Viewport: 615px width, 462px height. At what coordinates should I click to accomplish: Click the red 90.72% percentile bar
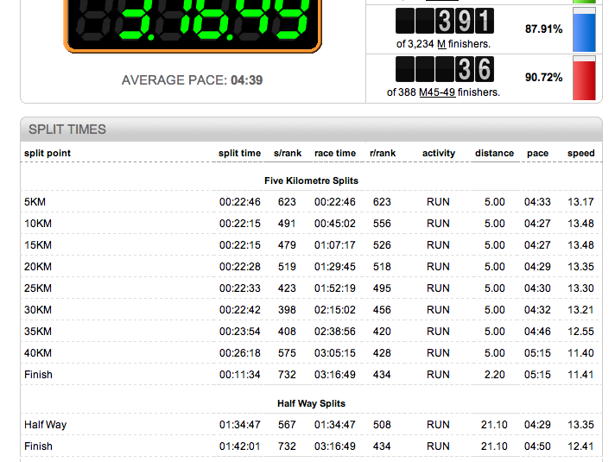coord(584,78)
